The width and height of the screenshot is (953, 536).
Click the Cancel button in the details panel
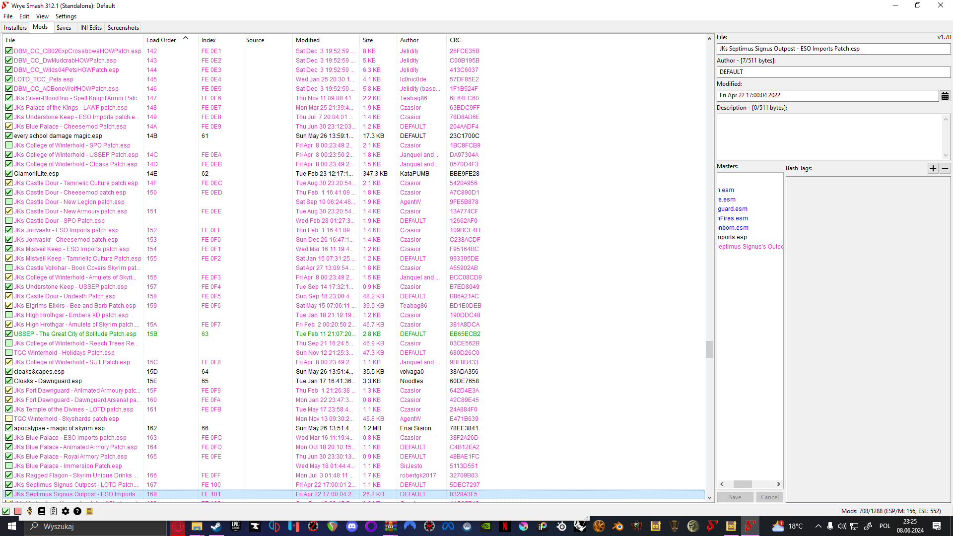[769, 497]
